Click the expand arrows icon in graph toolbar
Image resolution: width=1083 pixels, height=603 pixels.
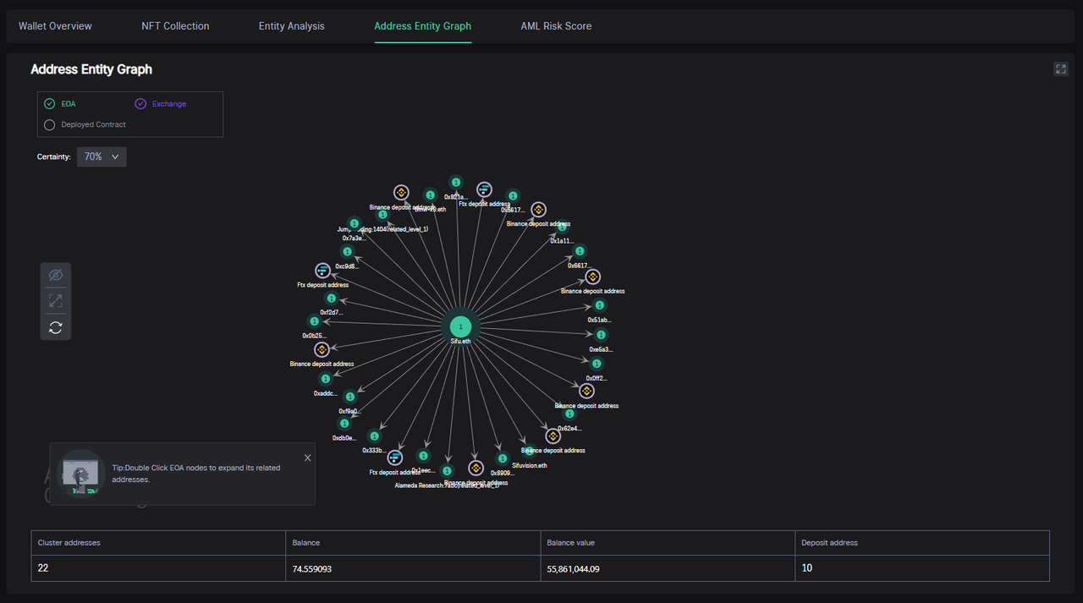pyautogui.click(x=56, y=301)
